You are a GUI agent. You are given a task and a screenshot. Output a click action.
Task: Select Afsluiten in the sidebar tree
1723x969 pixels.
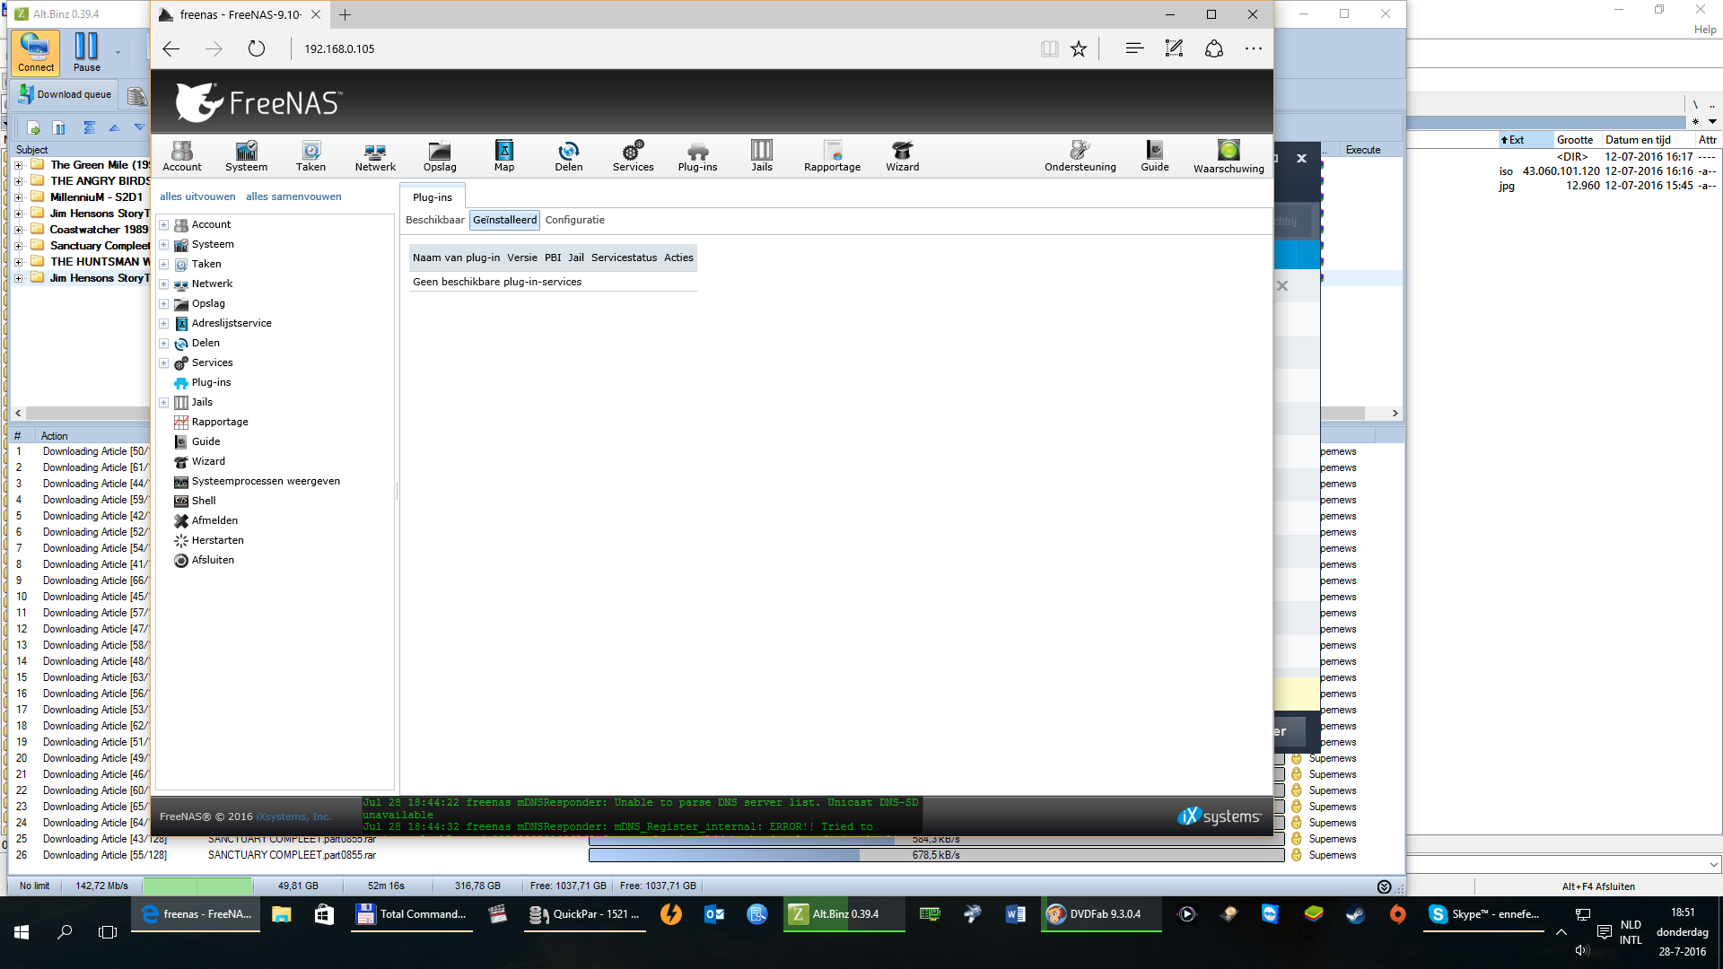tap(213, 560)
